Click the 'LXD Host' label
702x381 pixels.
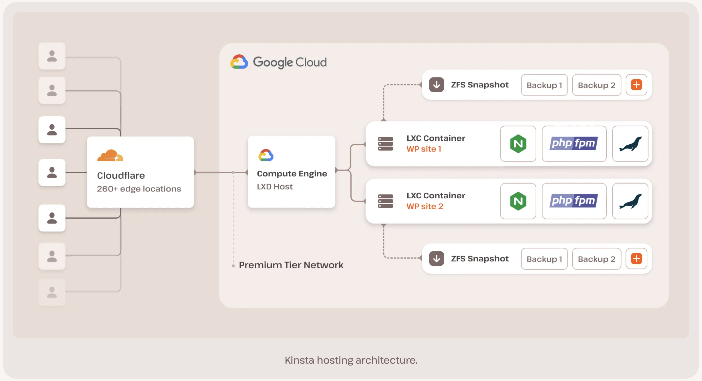275,187
